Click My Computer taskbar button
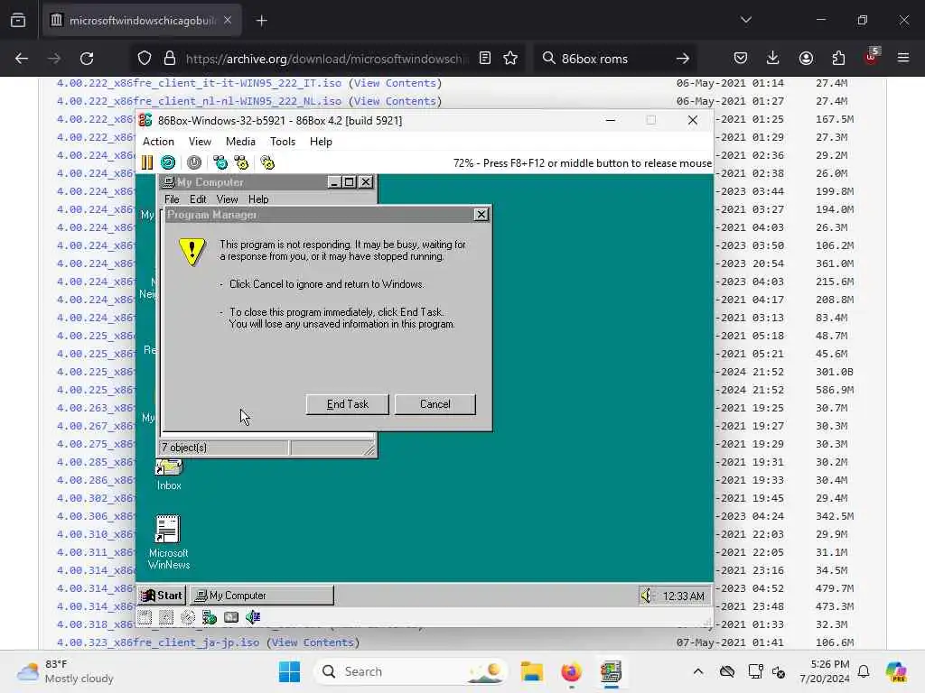Viewport: 925px width, 693px height. pos(262,596)
